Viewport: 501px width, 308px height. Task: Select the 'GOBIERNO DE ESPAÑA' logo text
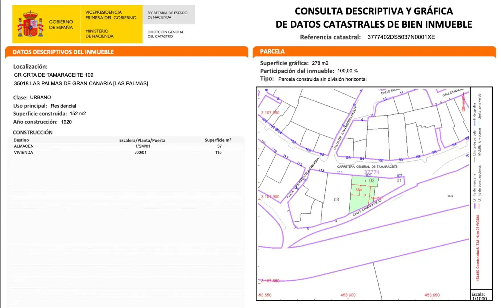pos(61,25)
